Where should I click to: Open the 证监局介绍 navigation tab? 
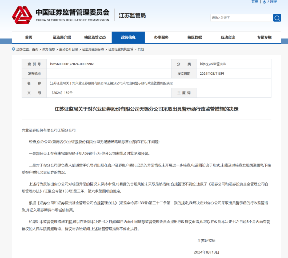pos(62,37)
